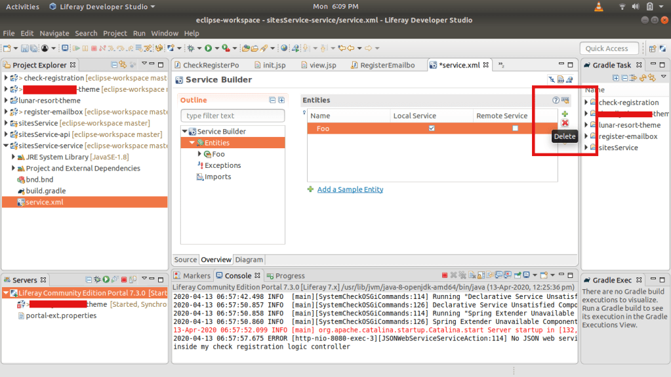Screen dimensions: 671x377
Task: Open the Entities section help icon
Action: (x=556, y=100)
